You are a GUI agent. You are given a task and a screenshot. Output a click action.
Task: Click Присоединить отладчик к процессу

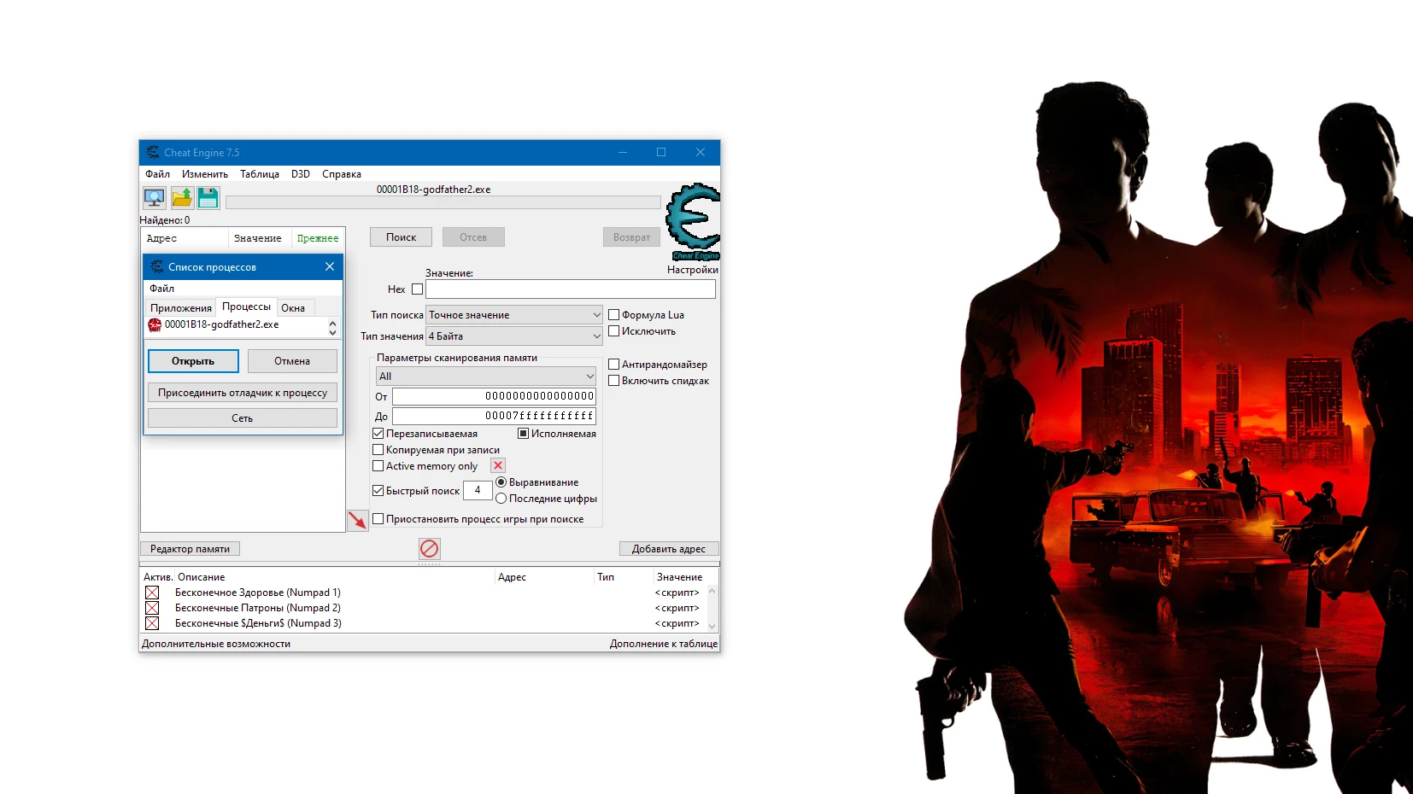(243, 392)
